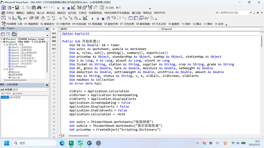Open the 工具(T) menu
The height and width of the screenshot is (148, 264).
(82, 13)
